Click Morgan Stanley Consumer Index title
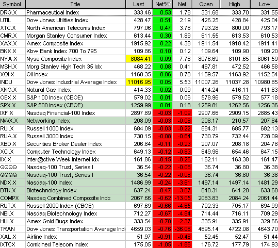 67,36
